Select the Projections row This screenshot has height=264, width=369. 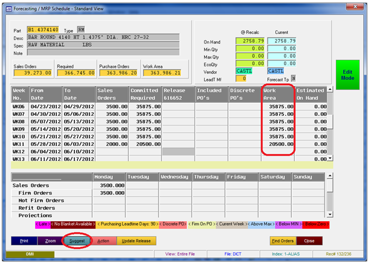[x=52, y=215]
